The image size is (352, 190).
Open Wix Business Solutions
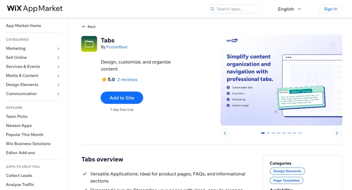click(x=28, y=144)
